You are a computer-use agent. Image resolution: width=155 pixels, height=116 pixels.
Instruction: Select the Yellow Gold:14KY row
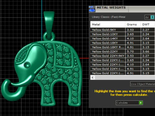[x=122, y=38]
